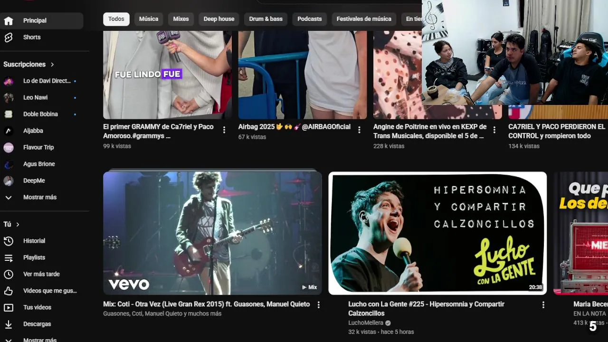Viewport: 608px width, 342px height.
Task: Open the Tus videos play icon
Action: pos(9,308)
